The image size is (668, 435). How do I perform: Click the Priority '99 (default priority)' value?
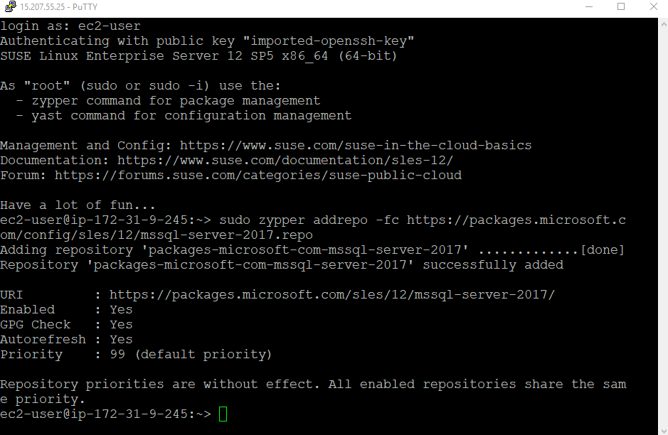tap(191, 354)
